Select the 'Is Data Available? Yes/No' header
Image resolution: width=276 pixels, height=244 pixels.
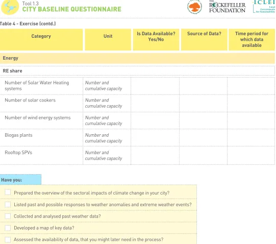tap(156, 40)
